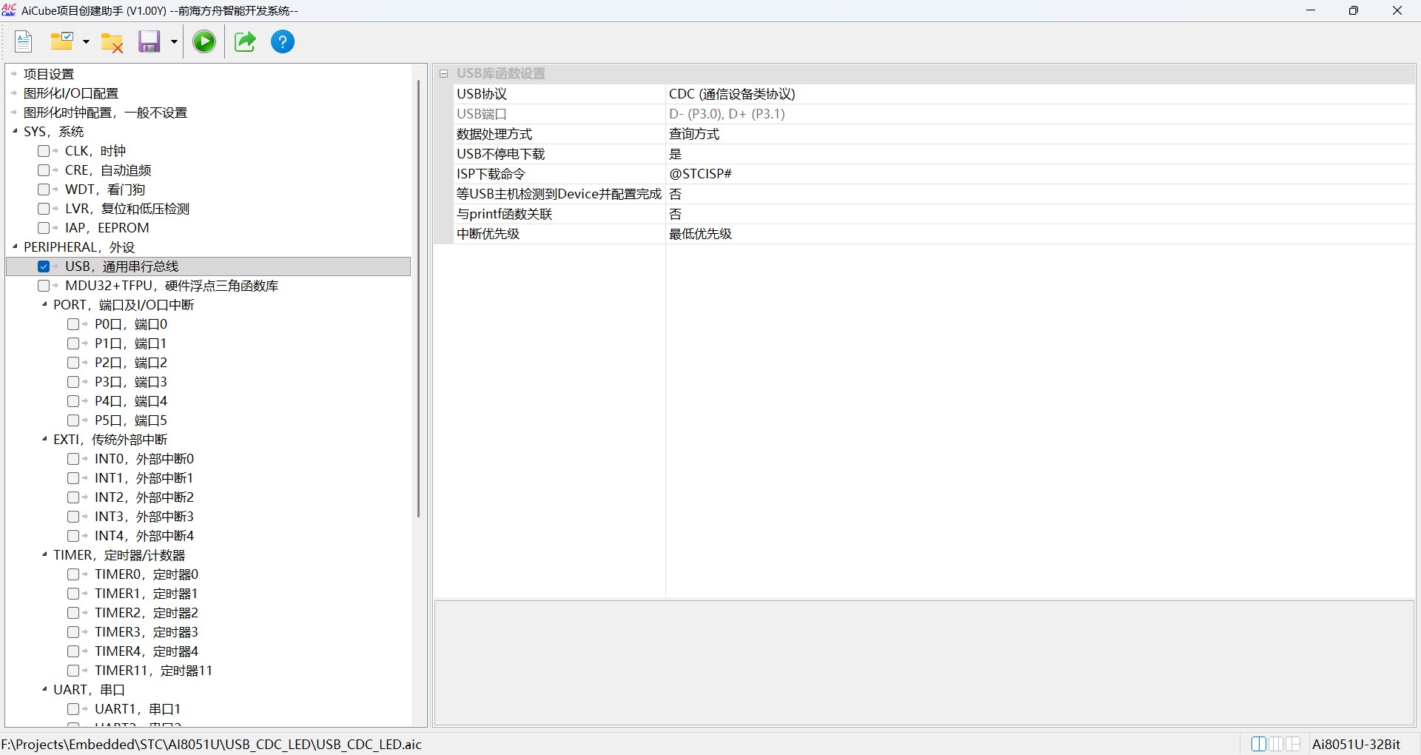The height and width of the screenshot is (755, 1421).
Task: Enable the USB peripheral checkbox
Action: [x=44, y=266]
